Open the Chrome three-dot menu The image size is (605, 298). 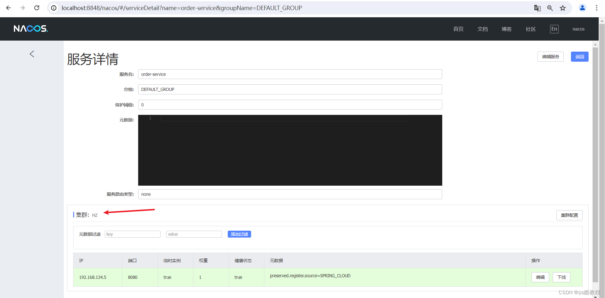pyautogui.click(x=596, y=8)
